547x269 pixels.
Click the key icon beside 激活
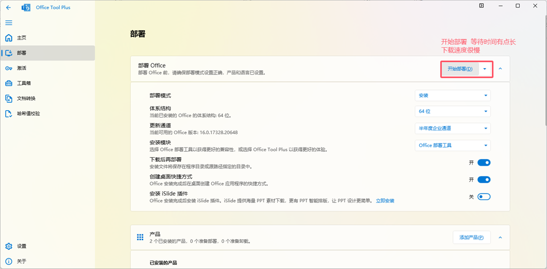point(9,68)
